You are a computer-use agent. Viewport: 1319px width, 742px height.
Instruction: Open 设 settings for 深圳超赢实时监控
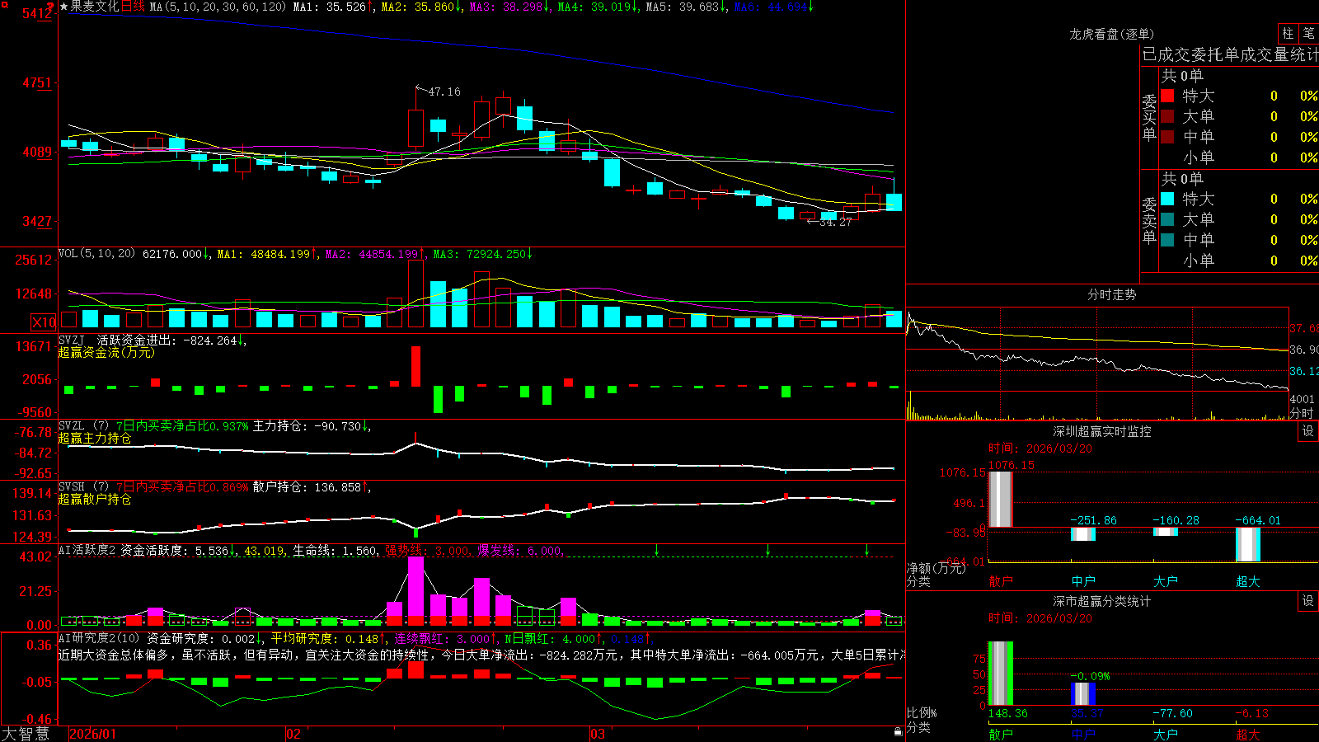click(1308, 431)
